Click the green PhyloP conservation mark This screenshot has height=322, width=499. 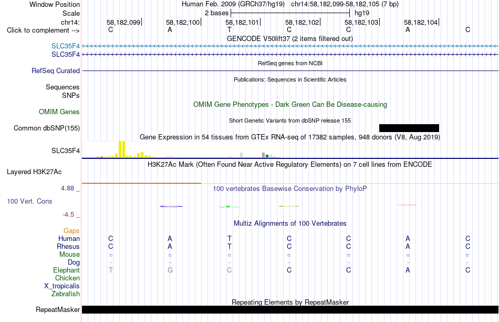(228, 207)
